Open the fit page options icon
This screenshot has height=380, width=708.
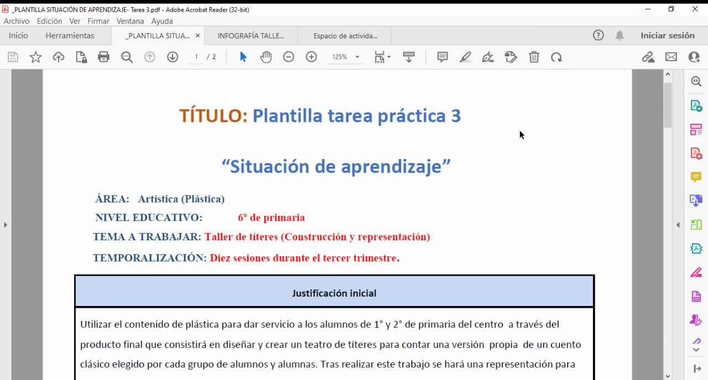tap(382, 57)
